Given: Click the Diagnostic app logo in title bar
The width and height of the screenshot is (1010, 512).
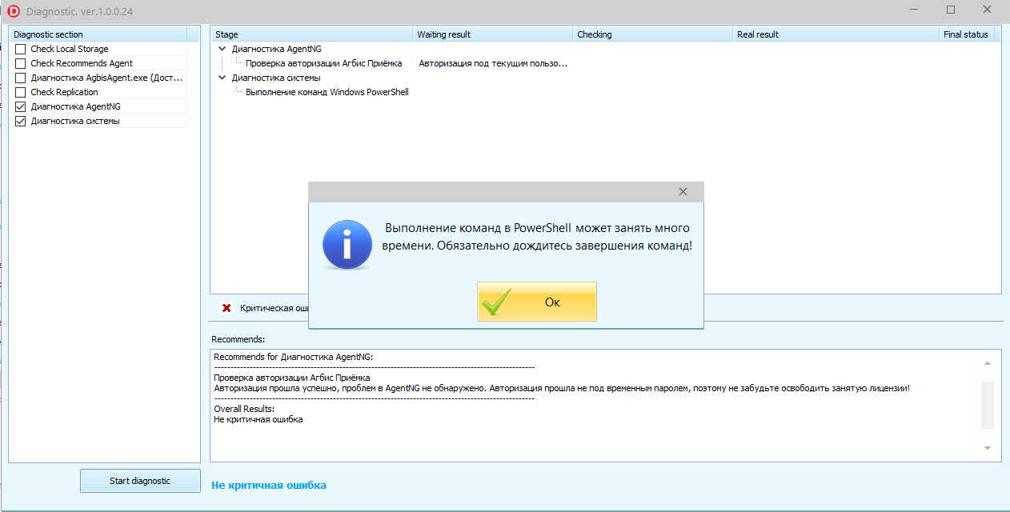Looking at the screenshot, I should click(13, 10).
